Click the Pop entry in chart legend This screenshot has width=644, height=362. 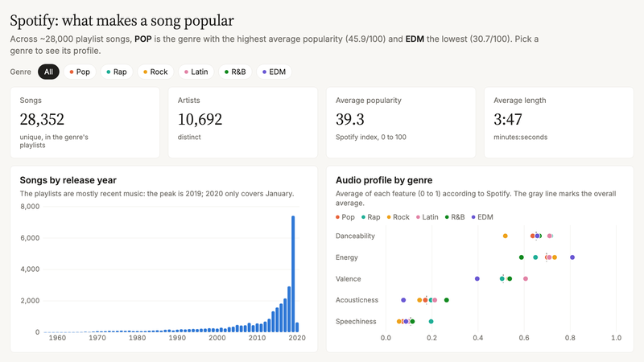click(x=345, y=217)
